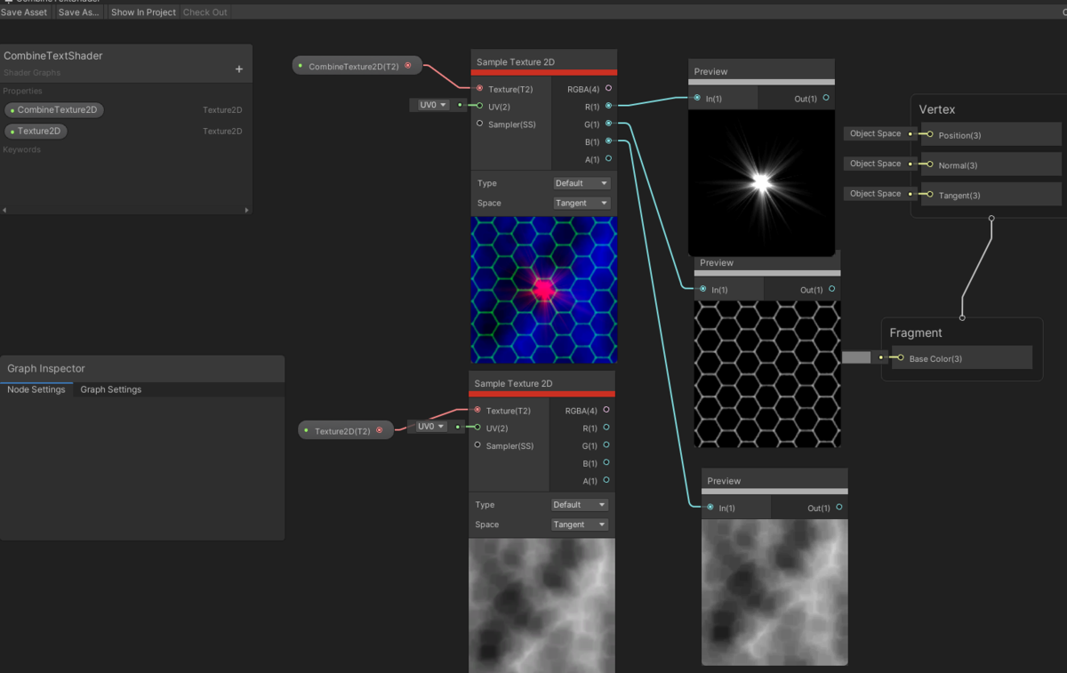Image resolution: width=1067 pixels, height=673 pixels.
Task: Click B(1) output port of top sample node
Action: [608, 141]
